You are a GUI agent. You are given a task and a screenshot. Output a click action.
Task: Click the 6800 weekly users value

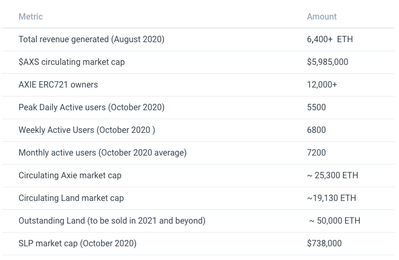point(316,130)
